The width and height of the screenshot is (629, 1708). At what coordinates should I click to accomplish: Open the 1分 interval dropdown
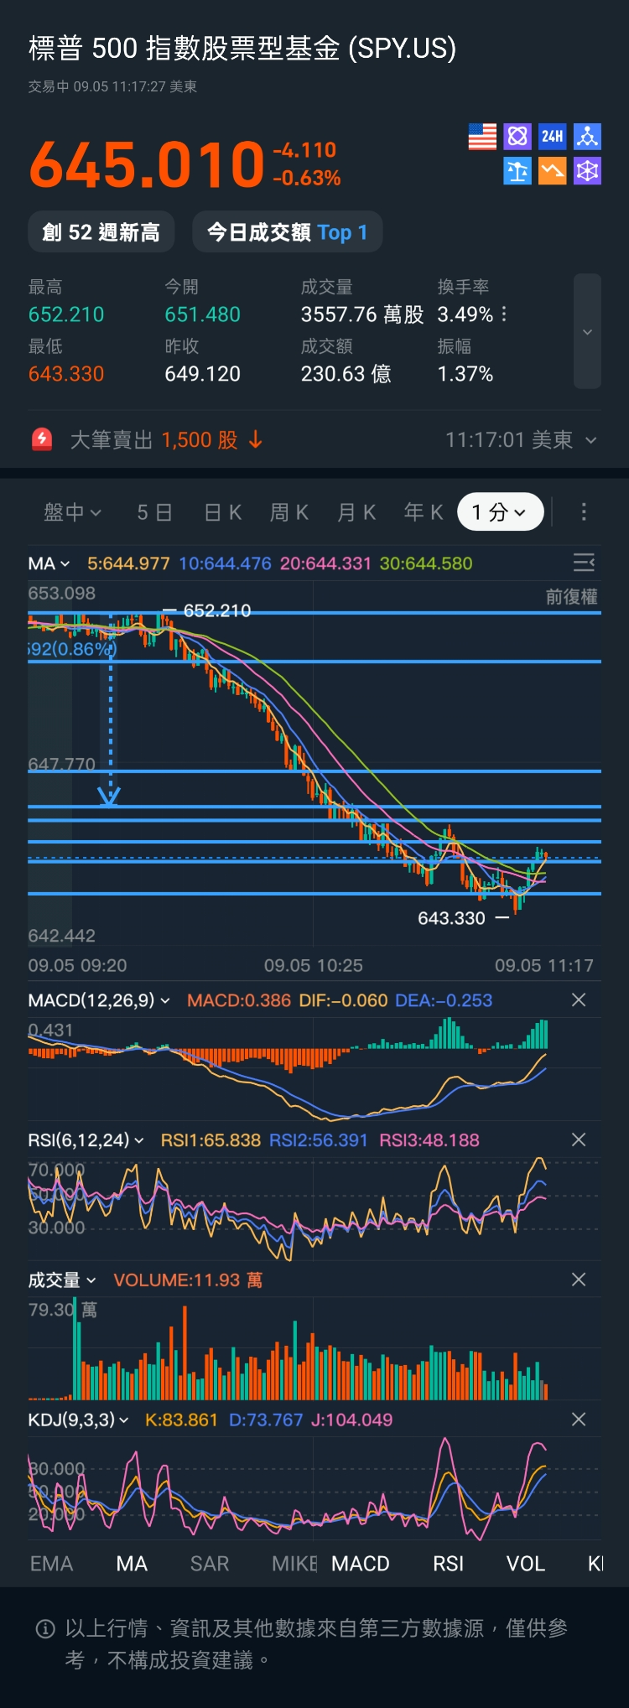point(500,512)
